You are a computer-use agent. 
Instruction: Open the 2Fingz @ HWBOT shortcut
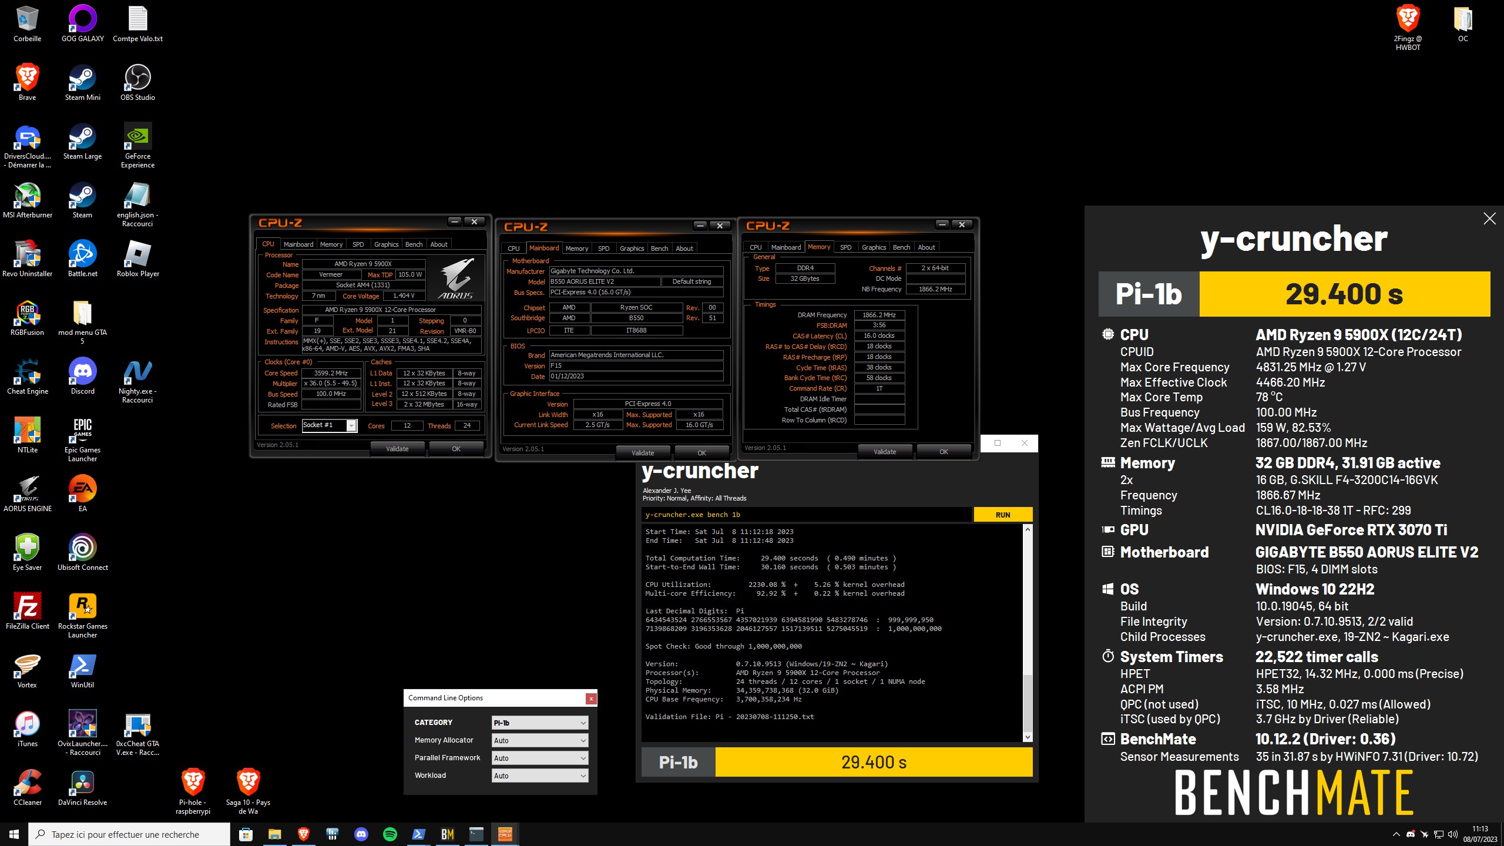(1408, 28)
